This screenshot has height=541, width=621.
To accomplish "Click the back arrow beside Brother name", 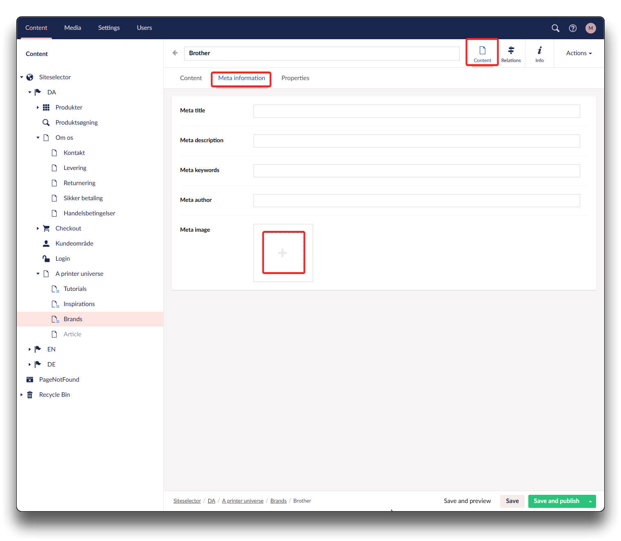I will tap(175, 53).
